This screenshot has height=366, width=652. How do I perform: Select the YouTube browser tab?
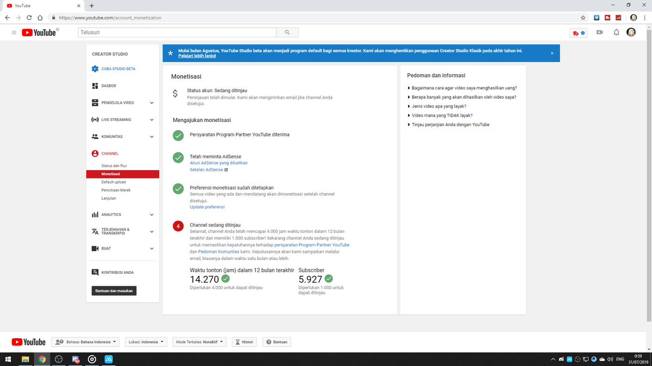click(43, 5)
